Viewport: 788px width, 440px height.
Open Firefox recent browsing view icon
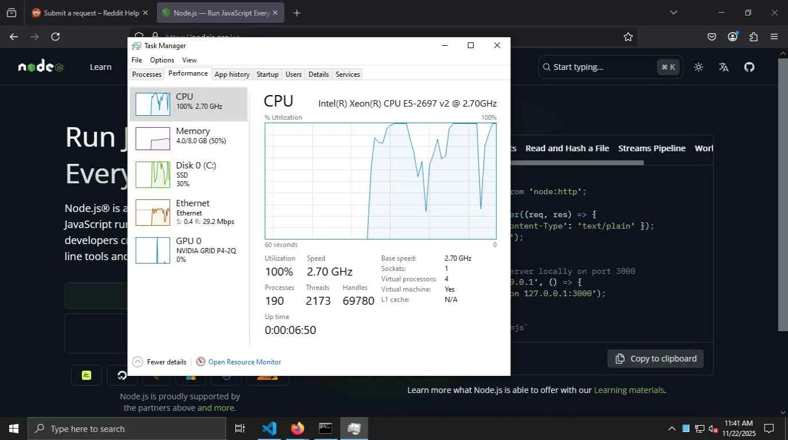point(11,13)
